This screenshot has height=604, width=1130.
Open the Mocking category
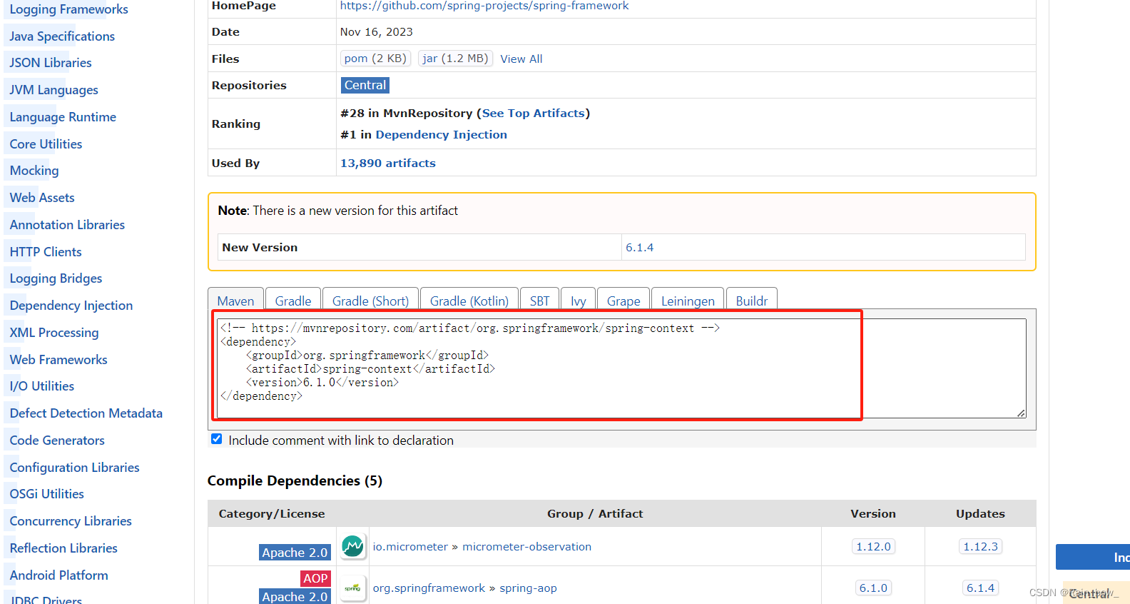pos(34,171)
